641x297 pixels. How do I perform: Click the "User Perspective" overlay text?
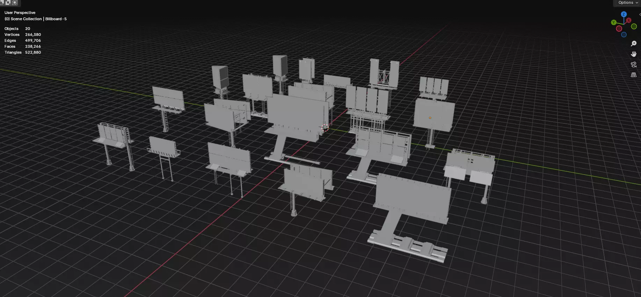[20, 13]
